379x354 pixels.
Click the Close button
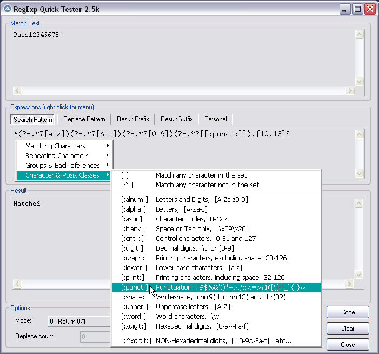pyautogui.click(x=348, y=345)
